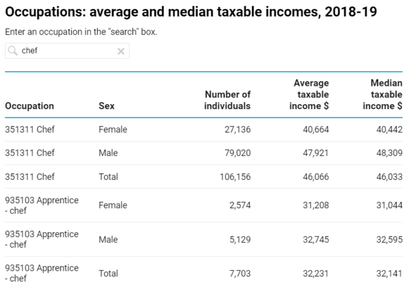The image size is (416, 294).
Task: Sort by Average taxable income header
Action: click(309, 95)
